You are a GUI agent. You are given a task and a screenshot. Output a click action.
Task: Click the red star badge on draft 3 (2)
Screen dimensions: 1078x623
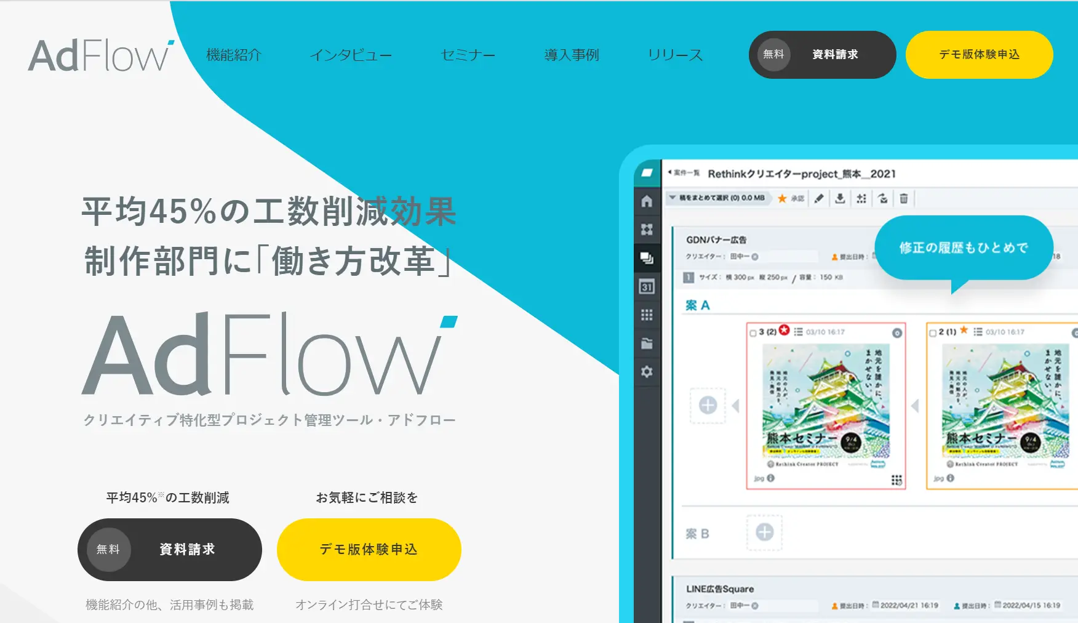(x=784, y=331)
